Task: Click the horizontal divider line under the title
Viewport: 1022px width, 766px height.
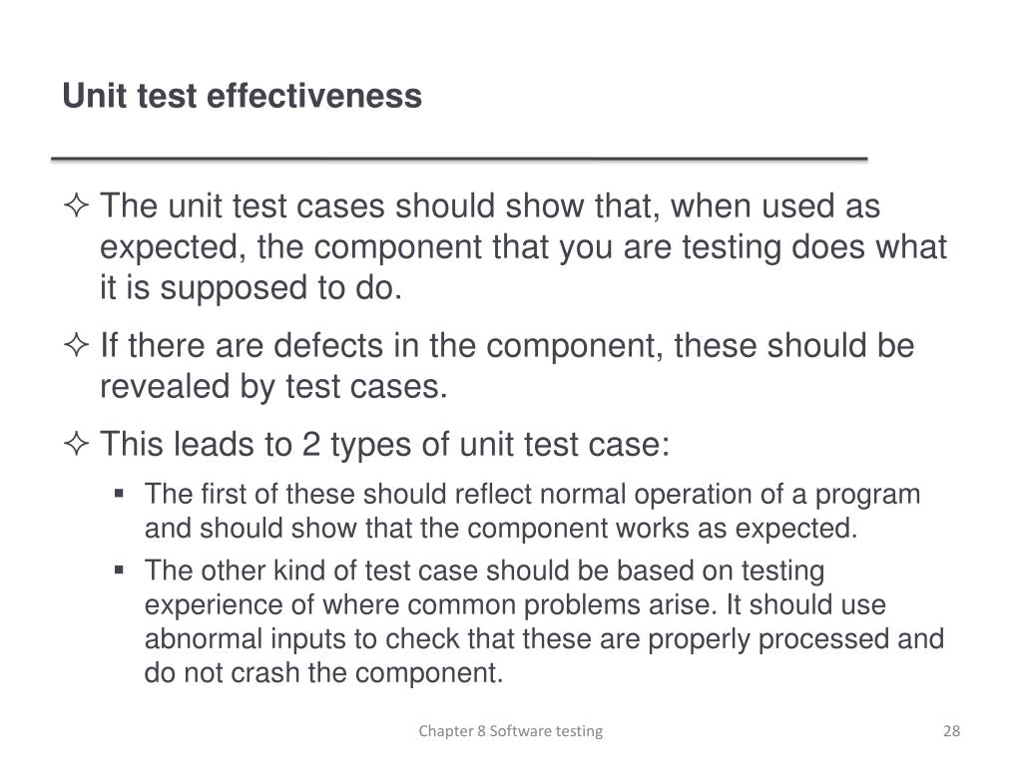Action: 459,159
